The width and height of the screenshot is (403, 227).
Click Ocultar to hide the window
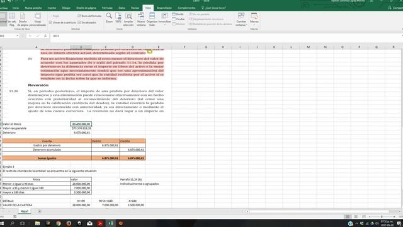[x=178, y=19]
